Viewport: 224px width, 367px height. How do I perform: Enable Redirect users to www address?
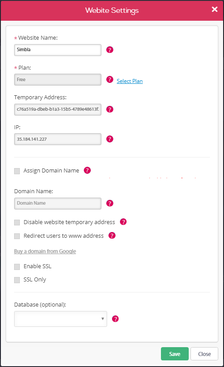pos(17,236)
